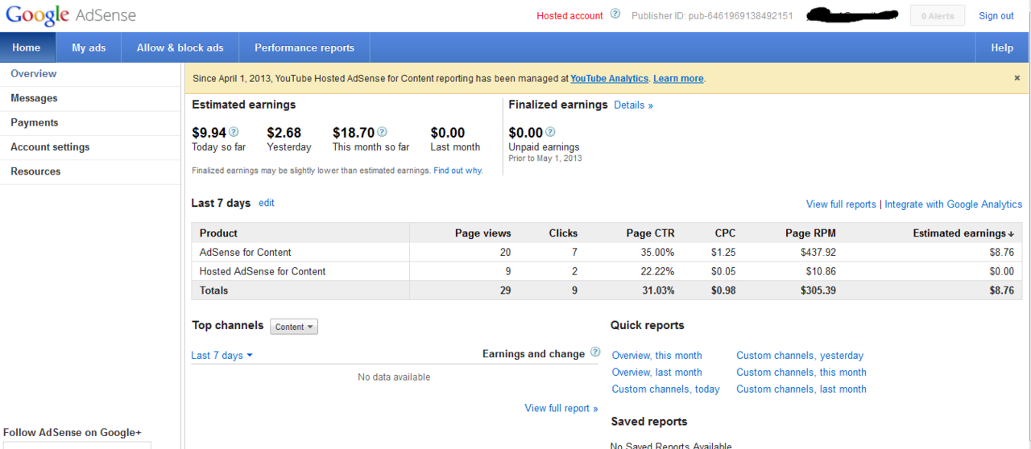Open Account settings from the sidebar
The image size is (1031, 449).
click(50, 147)
